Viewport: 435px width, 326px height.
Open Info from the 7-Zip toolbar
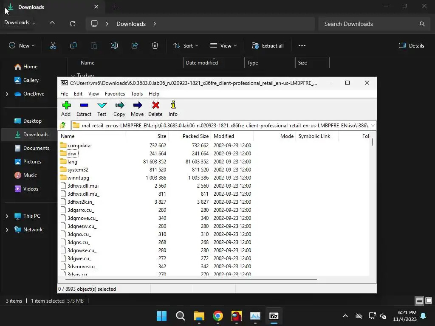coord(173,105)
